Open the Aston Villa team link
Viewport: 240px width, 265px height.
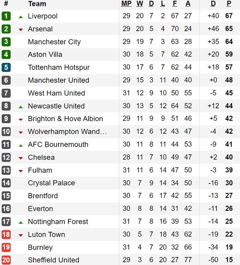(45, 54)
